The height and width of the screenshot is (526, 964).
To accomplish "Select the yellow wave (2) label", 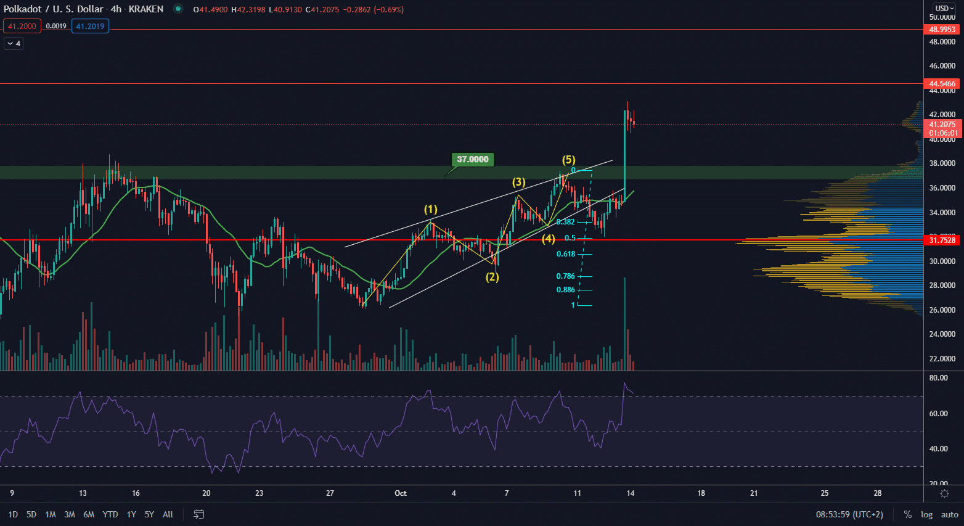I will 492,277.
